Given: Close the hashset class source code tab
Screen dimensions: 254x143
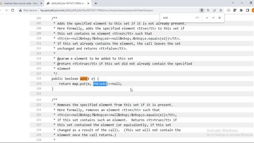Looking at the screenshot, I should pos(41,3).
